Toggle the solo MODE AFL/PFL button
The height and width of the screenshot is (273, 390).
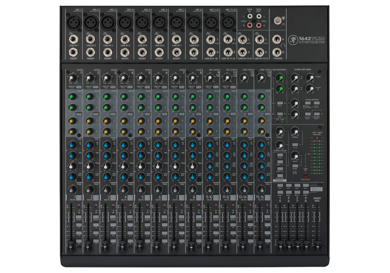295,166
